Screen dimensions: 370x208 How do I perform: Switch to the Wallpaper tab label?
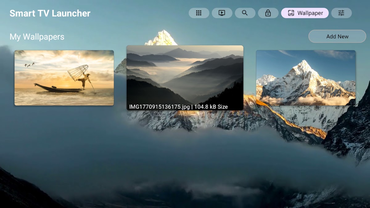[310, 13]
